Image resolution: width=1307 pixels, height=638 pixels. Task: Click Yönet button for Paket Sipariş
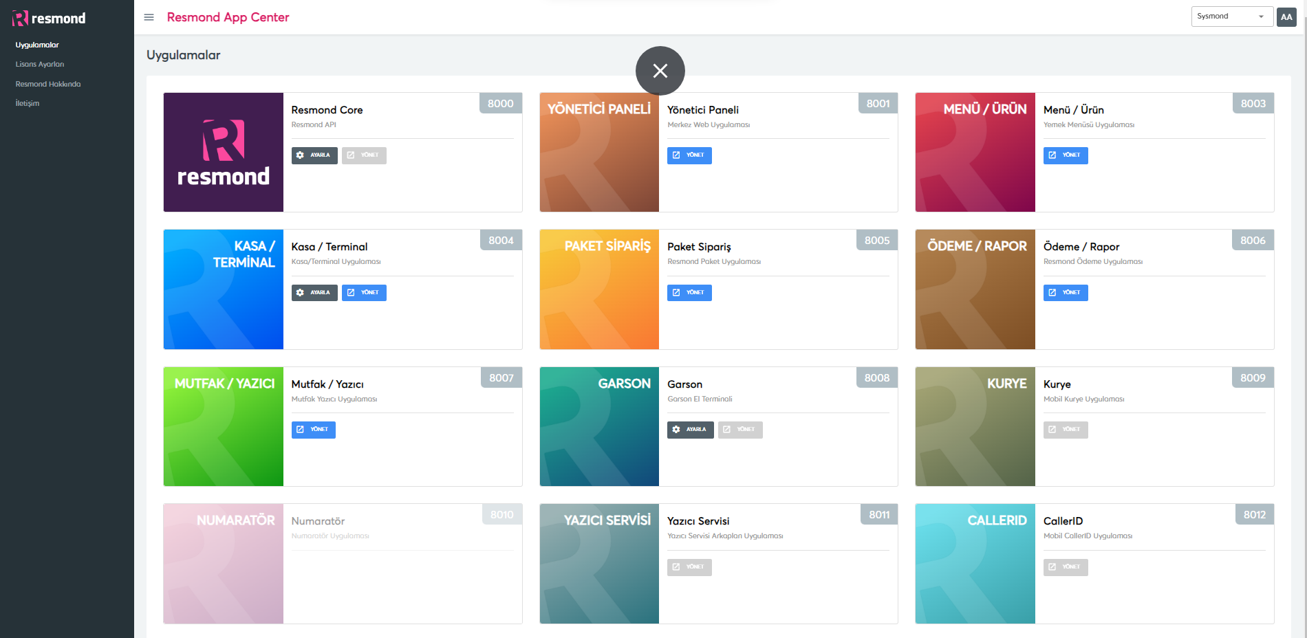pyautogui.click(x=689, y=293)
